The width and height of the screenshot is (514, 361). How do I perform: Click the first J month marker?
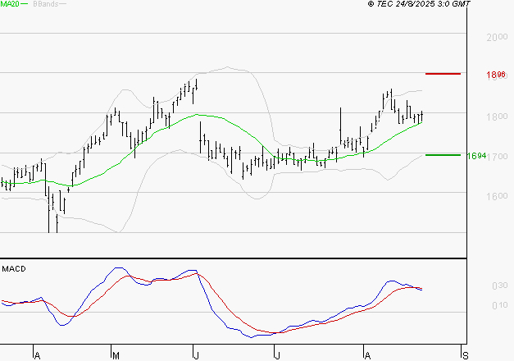pyautogui.click(x=197, y=356)
